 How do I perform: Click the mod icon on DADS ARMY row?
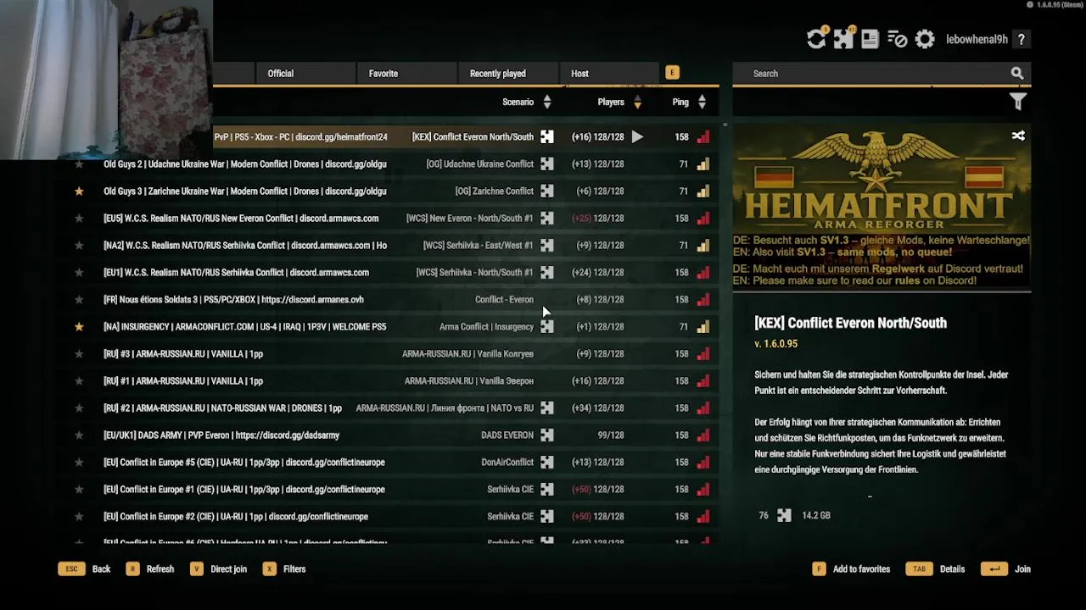[x=547, y=435]
